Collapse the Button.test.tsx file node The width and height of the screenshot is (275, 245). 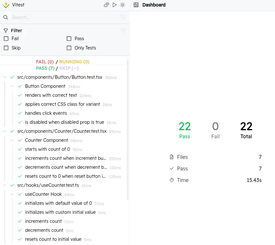coord(4,77)
